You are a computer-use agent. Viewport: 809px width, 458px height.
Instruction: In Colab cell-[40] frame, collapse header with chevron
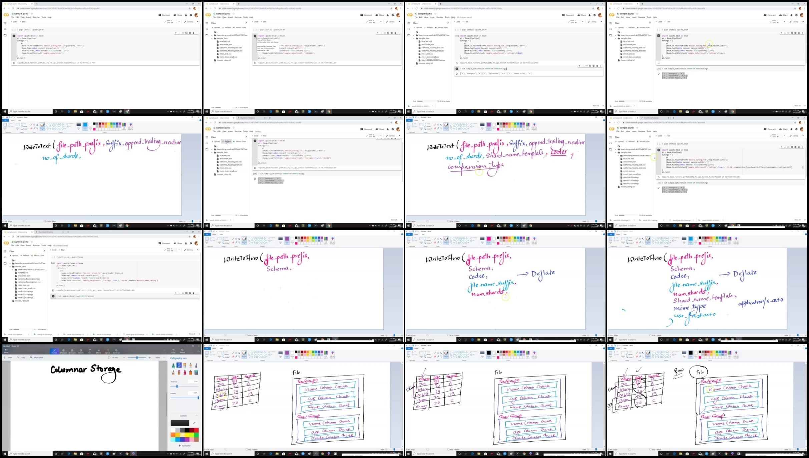[197, 250]
